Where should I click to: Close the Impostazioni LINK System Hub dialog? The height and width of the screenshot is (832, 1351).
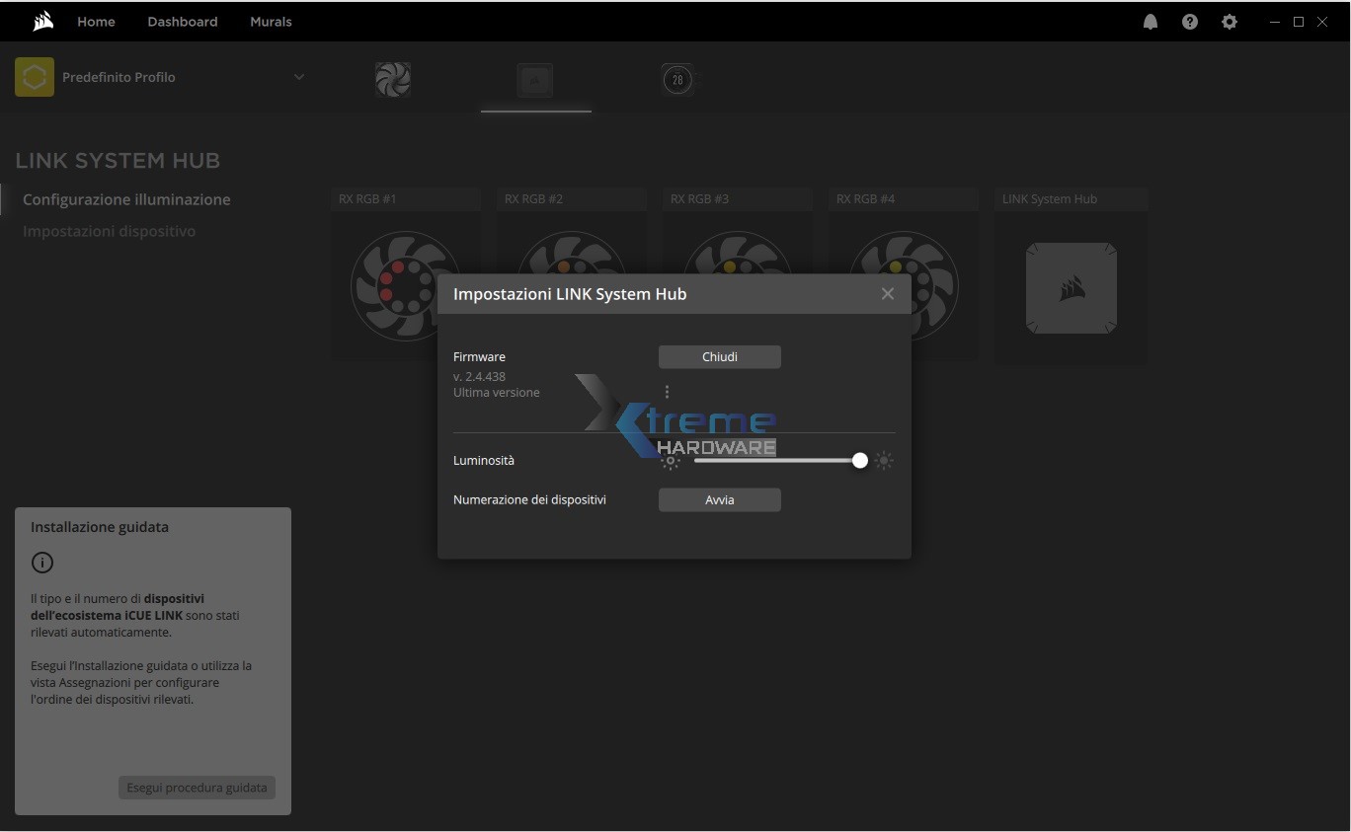click(x=887, y=294)
